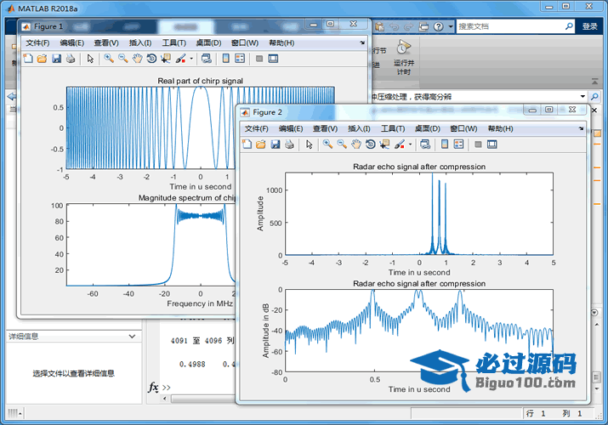608x425 pixels.
Task: Open 桌面(D) menu in Figure 2
Action: coord(428,128)
